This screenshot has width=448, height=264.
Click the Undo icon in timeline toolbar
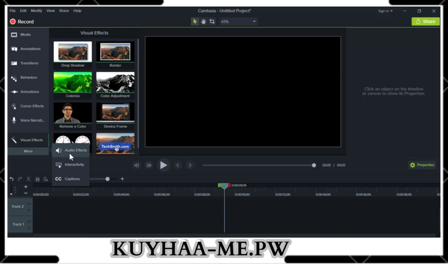[12, 179]
